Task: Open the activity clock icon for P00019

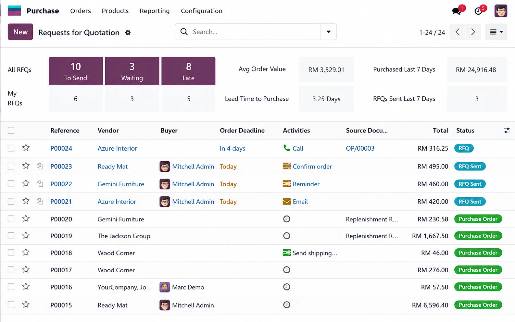Action: click(286, 236)
